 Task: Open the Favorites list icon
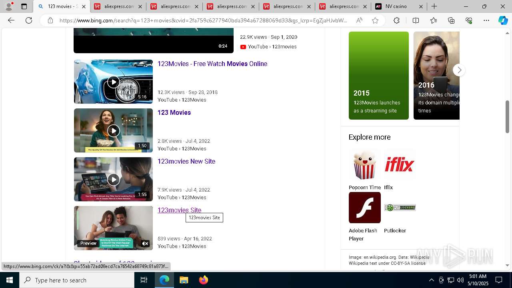click(434, 20)
